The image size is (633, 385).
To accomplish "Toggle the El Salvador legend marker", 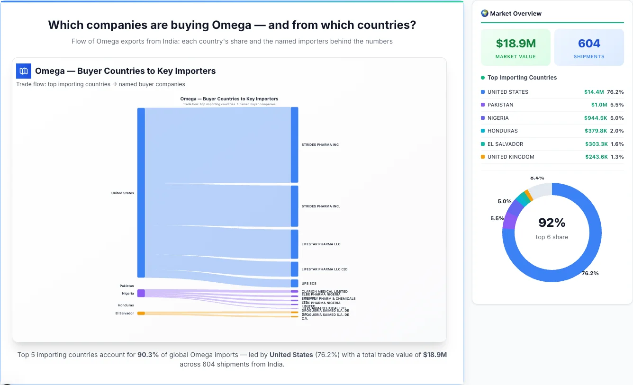I will pyautogui.click(x=484, y=144).
